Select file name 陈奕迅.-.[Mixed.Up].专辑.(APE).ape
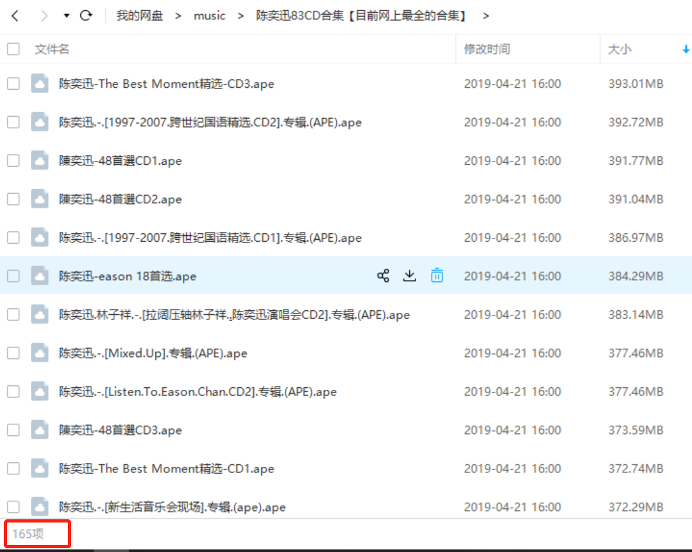The width and height of the screenshot is (692, 552). 153,353
